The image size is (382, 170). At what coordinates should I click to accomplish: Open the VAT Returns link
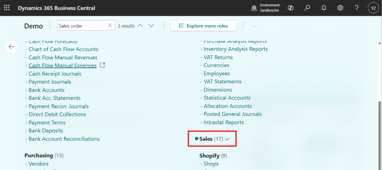[218, 57]
